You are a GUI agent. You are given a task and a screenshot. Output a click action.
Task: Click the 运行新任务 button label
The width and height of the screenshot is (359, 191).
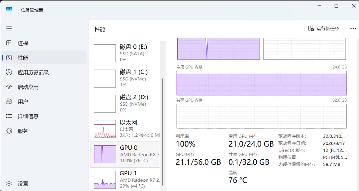[328, 29]
